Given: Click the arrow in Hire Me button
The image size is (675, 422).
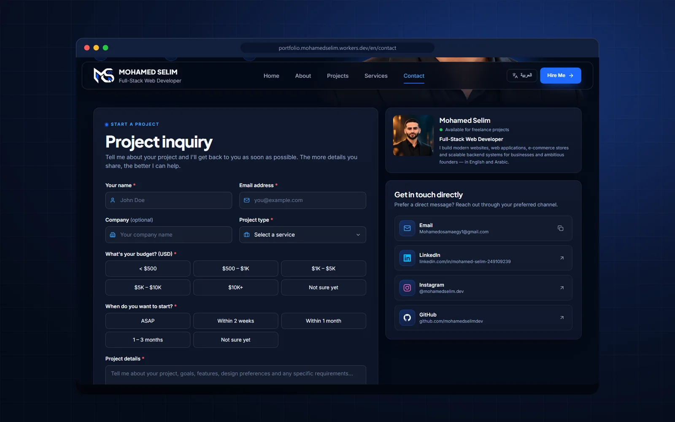Looking at the screenshot, I should pyautogui.click(x=571, y=76).
